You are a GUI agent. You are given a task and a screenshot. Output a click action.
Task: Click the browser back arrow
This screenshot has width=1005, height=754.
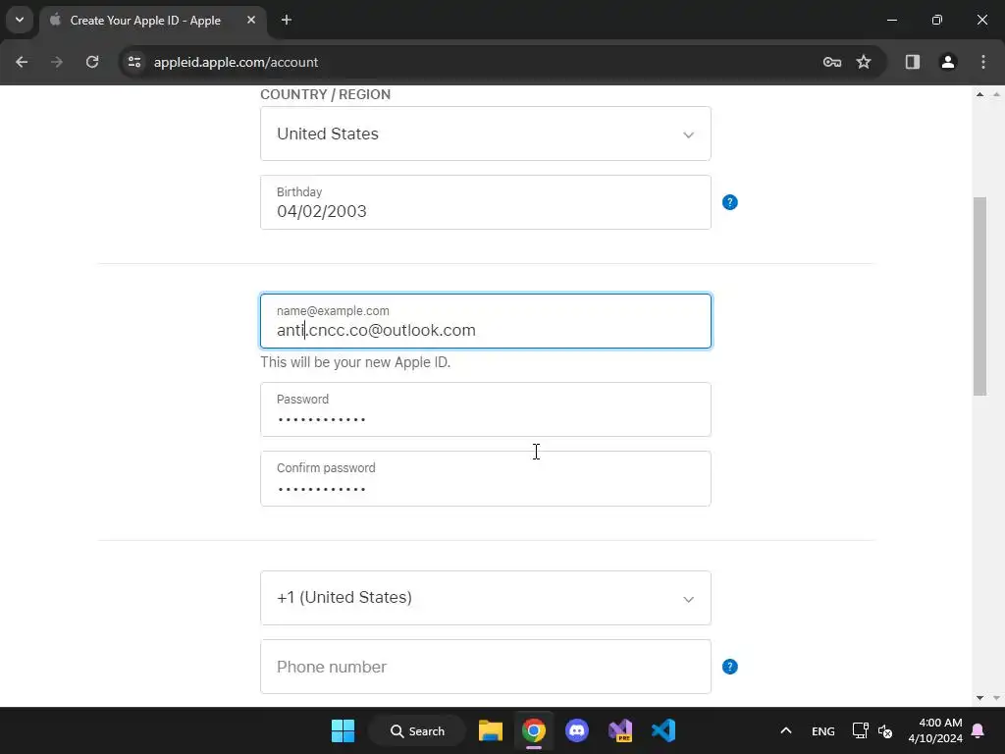click(x=22, y=62)
